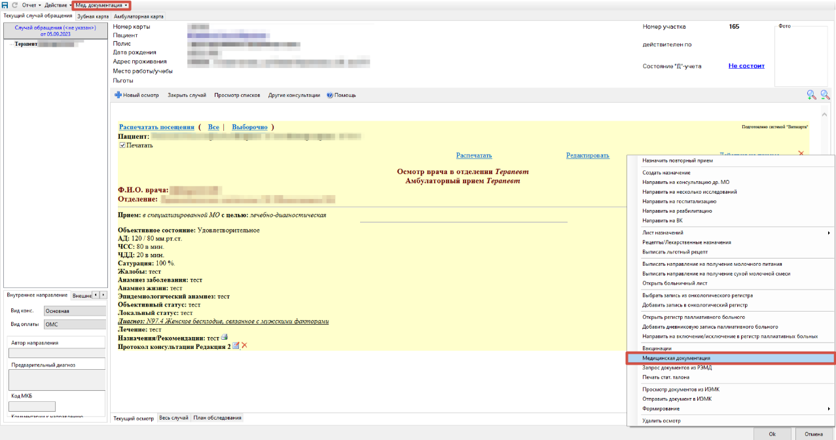Screen dimensions: 836x440
Task: Select Направить на госпитализацию
Action: [x=731, y=202]
